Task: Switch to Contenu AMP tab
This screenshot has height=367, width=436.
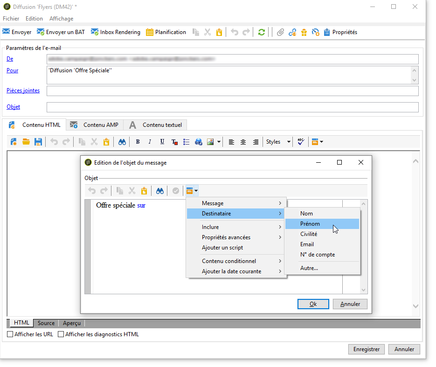Action: point(95,125)
